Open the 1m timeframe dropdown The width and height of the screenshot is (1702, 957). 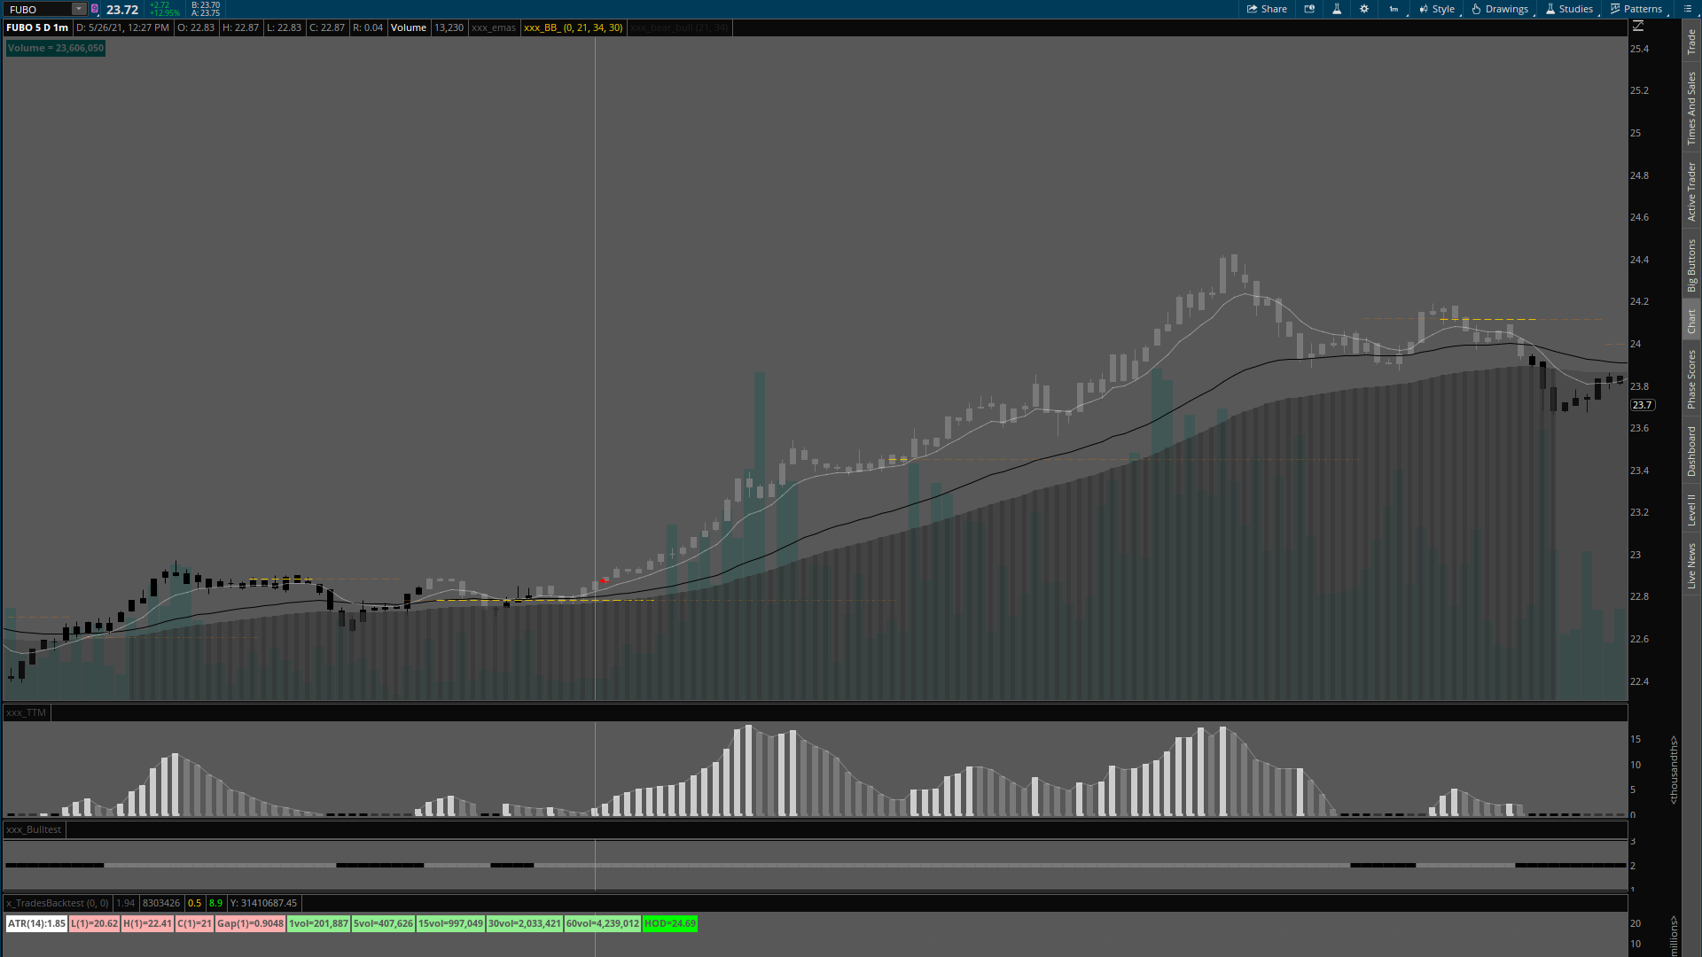coord(1394,9)
